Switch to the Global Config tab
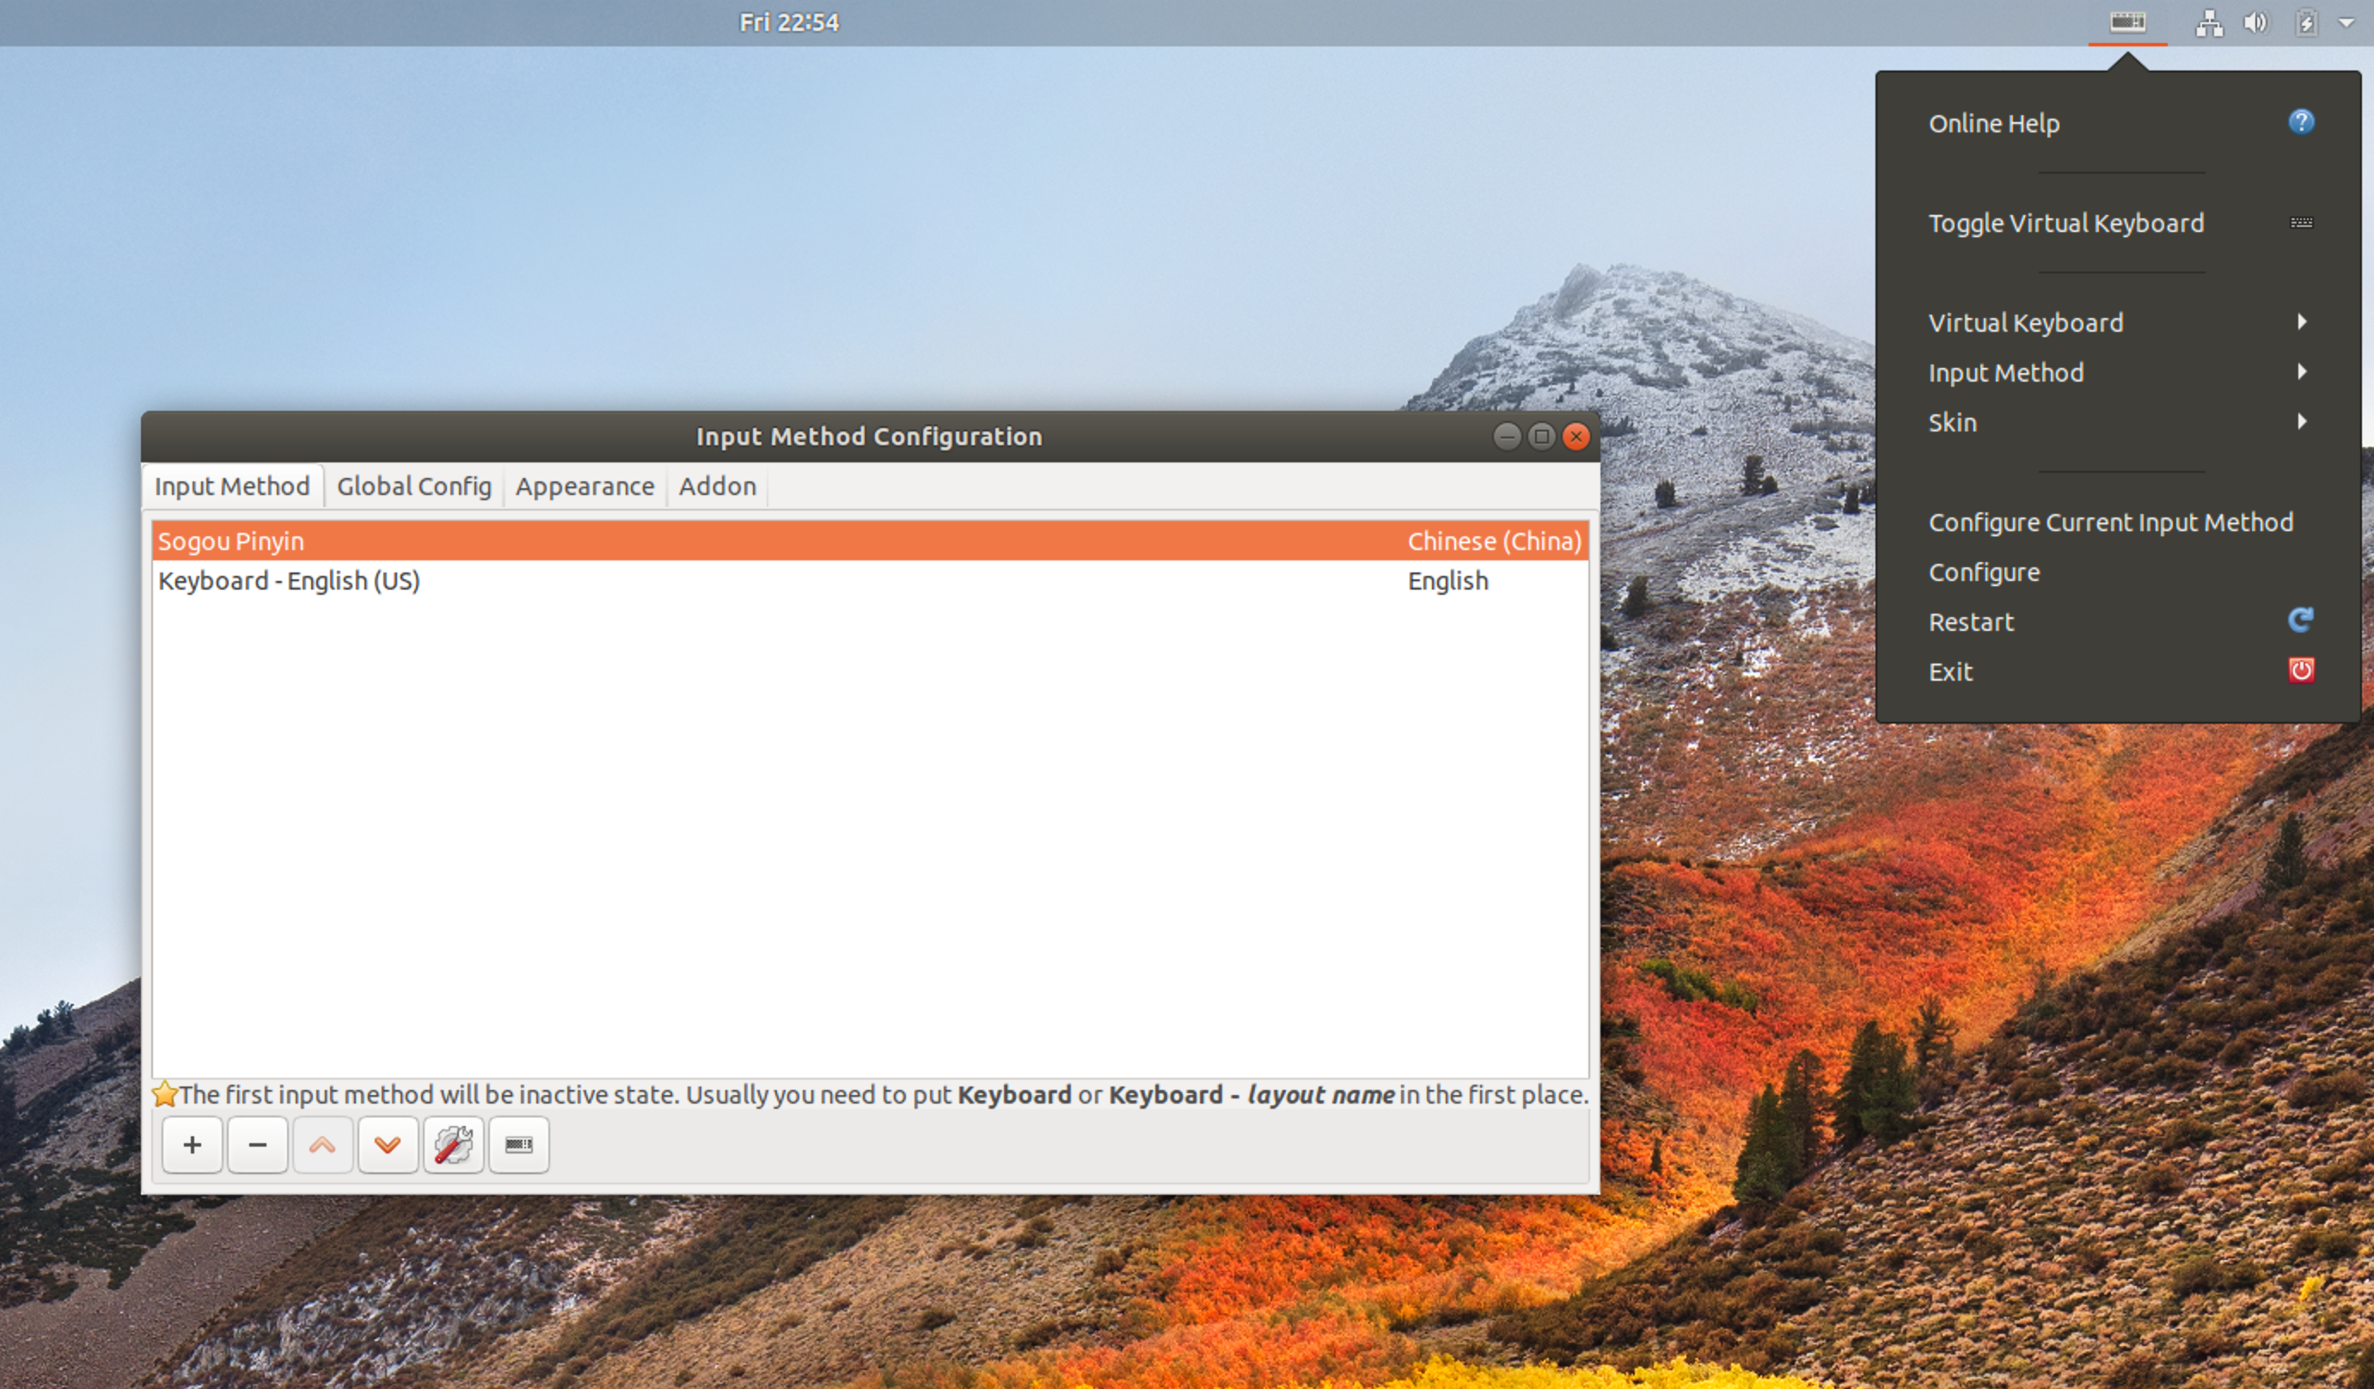Screen dimensions: 2374x1389 (413, 486)
